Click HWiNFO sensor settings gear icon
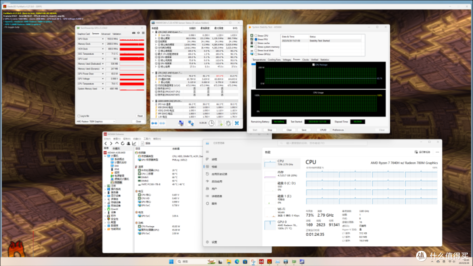The width and height of the screenshot is (473, 266). click(x=228, y=123)
